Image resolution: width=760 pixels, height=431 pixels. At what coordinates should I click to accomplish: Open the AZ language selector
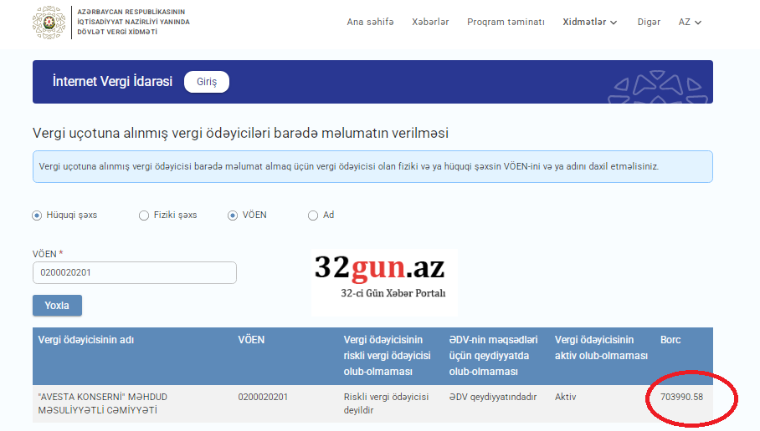pyautogui.click(x=690, y=23)
